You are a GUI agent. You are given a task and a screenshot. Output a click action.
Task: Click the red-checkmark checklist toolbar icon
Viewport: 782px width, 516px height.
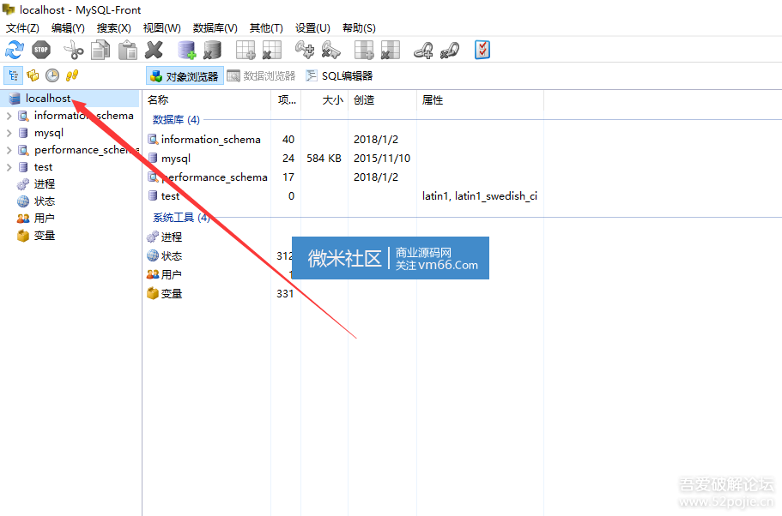[x=482, y=50]
